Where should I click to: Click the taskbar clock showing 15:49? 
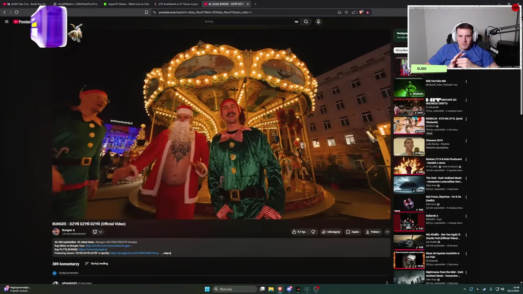513,289
